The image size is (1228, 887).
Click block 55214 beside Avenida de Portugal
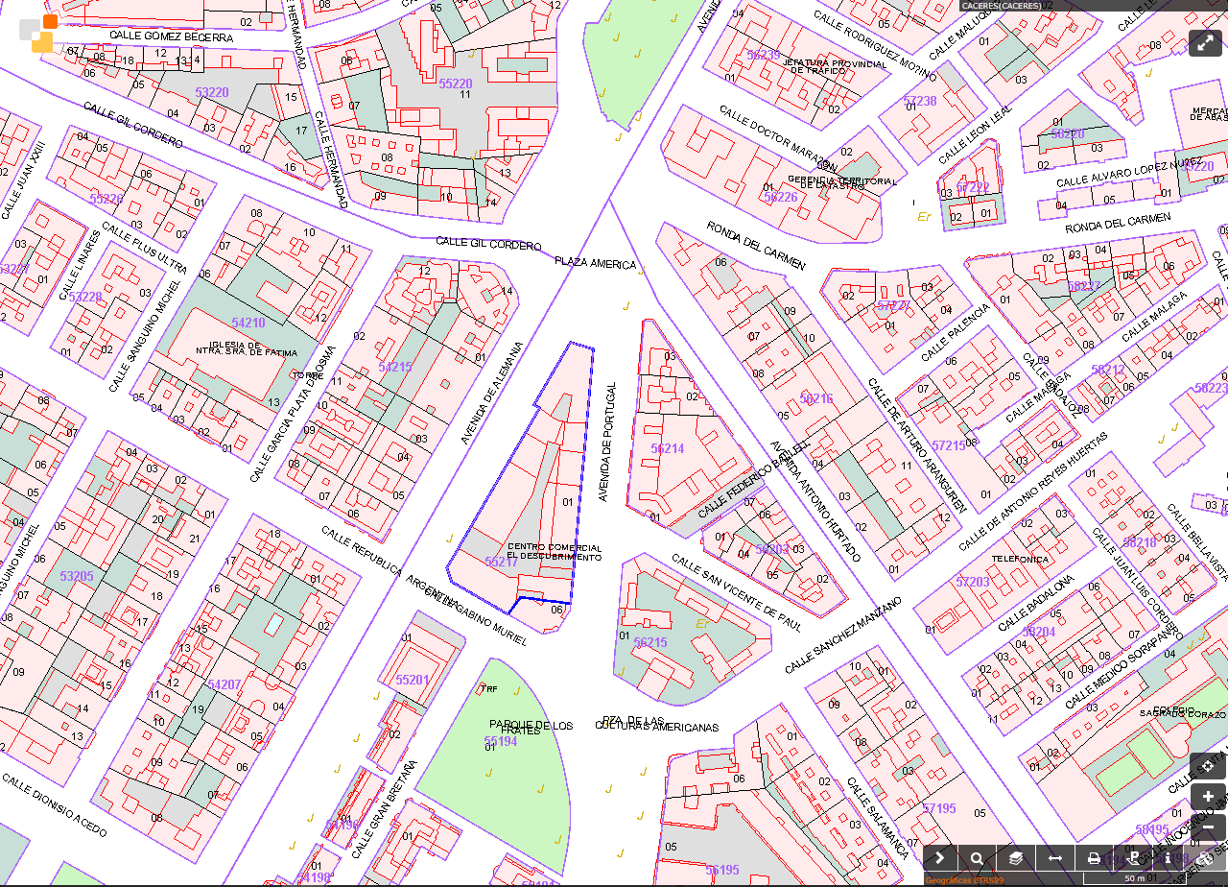667,448
